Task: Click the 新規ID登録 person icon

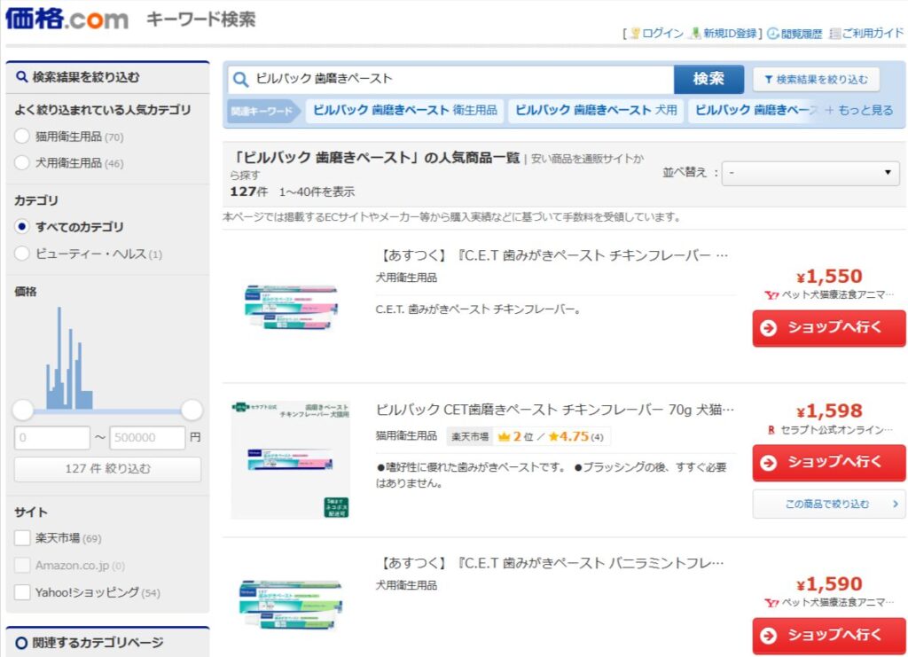Action: (x=695, y=34)
